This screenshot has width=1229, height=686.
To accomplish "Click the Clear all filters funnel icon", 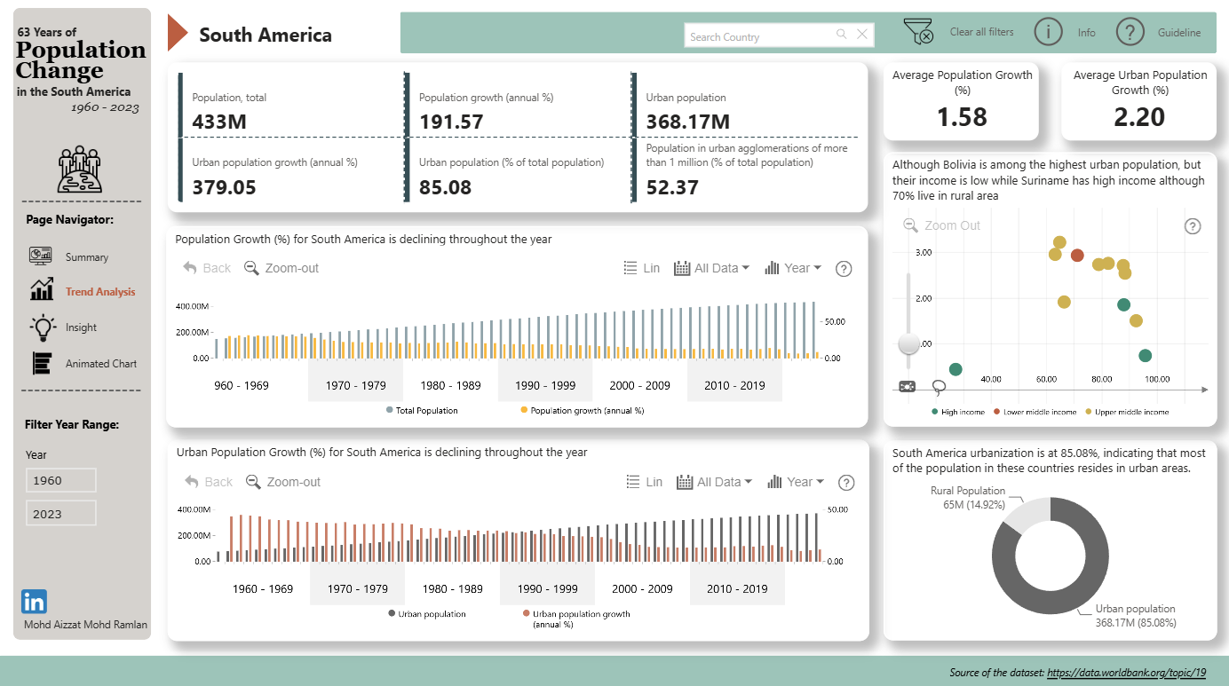I will tap(919, 32).
